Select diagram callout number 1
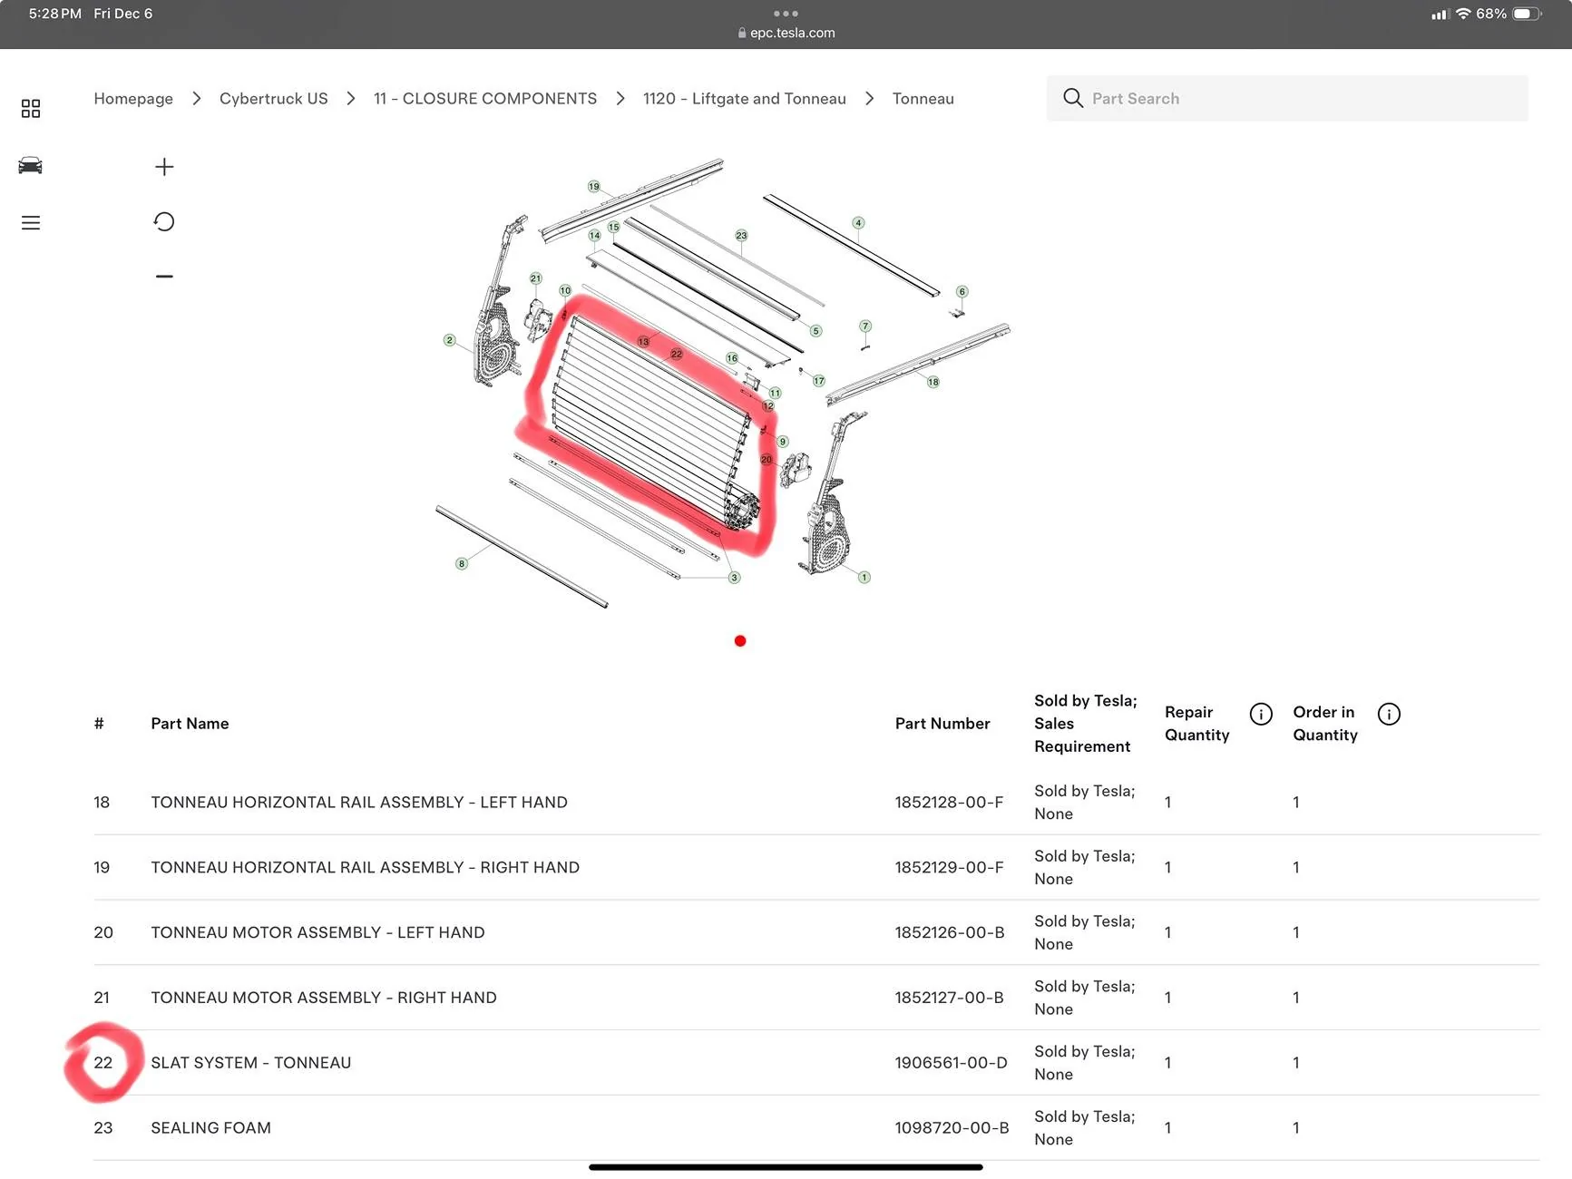The image size is (1572, 1179). (864, 578)
